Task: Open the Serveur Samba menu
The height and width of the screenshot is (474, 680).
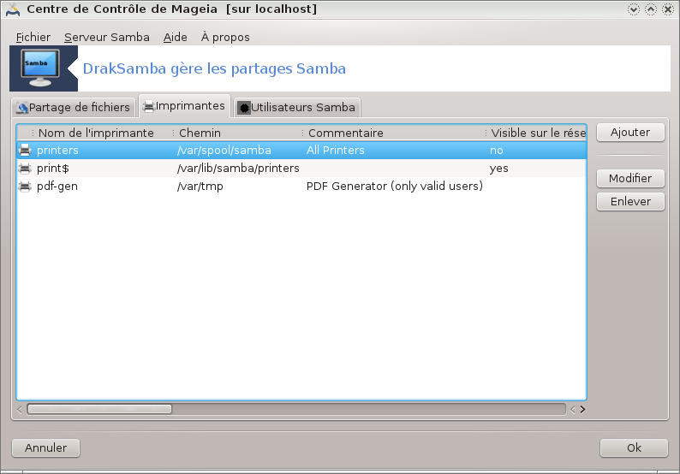Action: [106, 37]
